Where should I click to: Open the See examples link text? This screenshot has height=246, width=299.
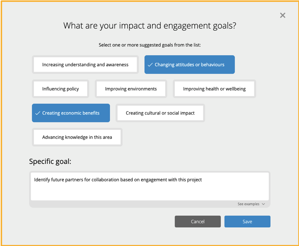[248, 204]
